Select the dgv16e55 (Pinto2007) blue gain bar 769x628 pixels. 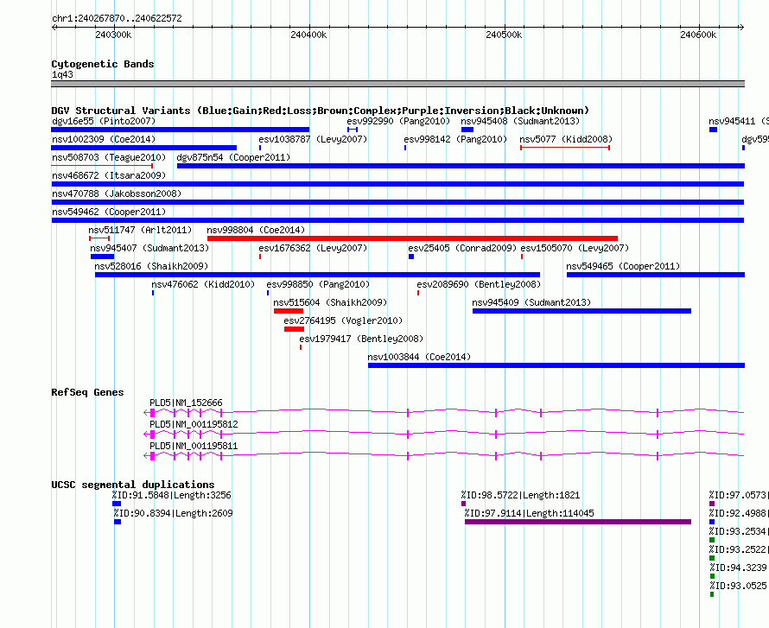(180, 130)
